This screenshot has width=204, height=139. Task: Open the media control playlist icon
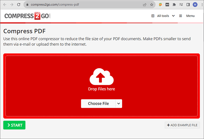click(x=181, y=5)
